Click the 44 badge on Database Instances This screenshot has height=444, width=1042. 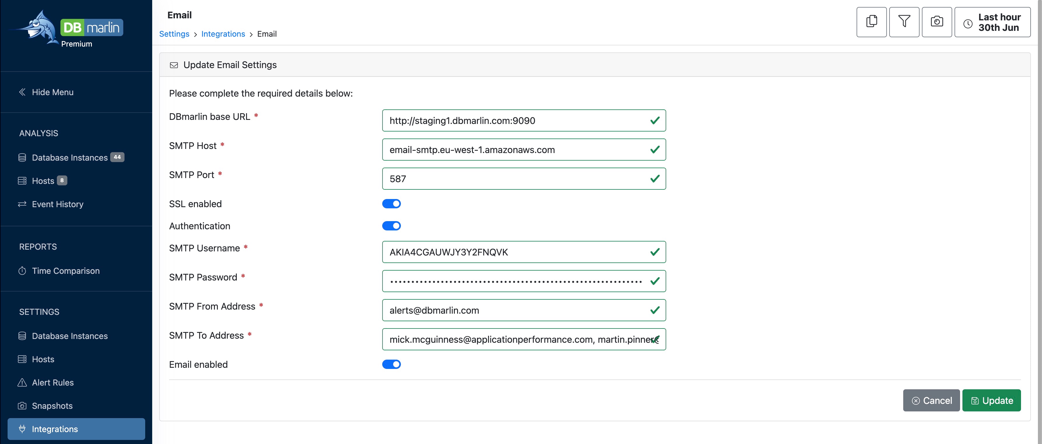pos(117,157)
